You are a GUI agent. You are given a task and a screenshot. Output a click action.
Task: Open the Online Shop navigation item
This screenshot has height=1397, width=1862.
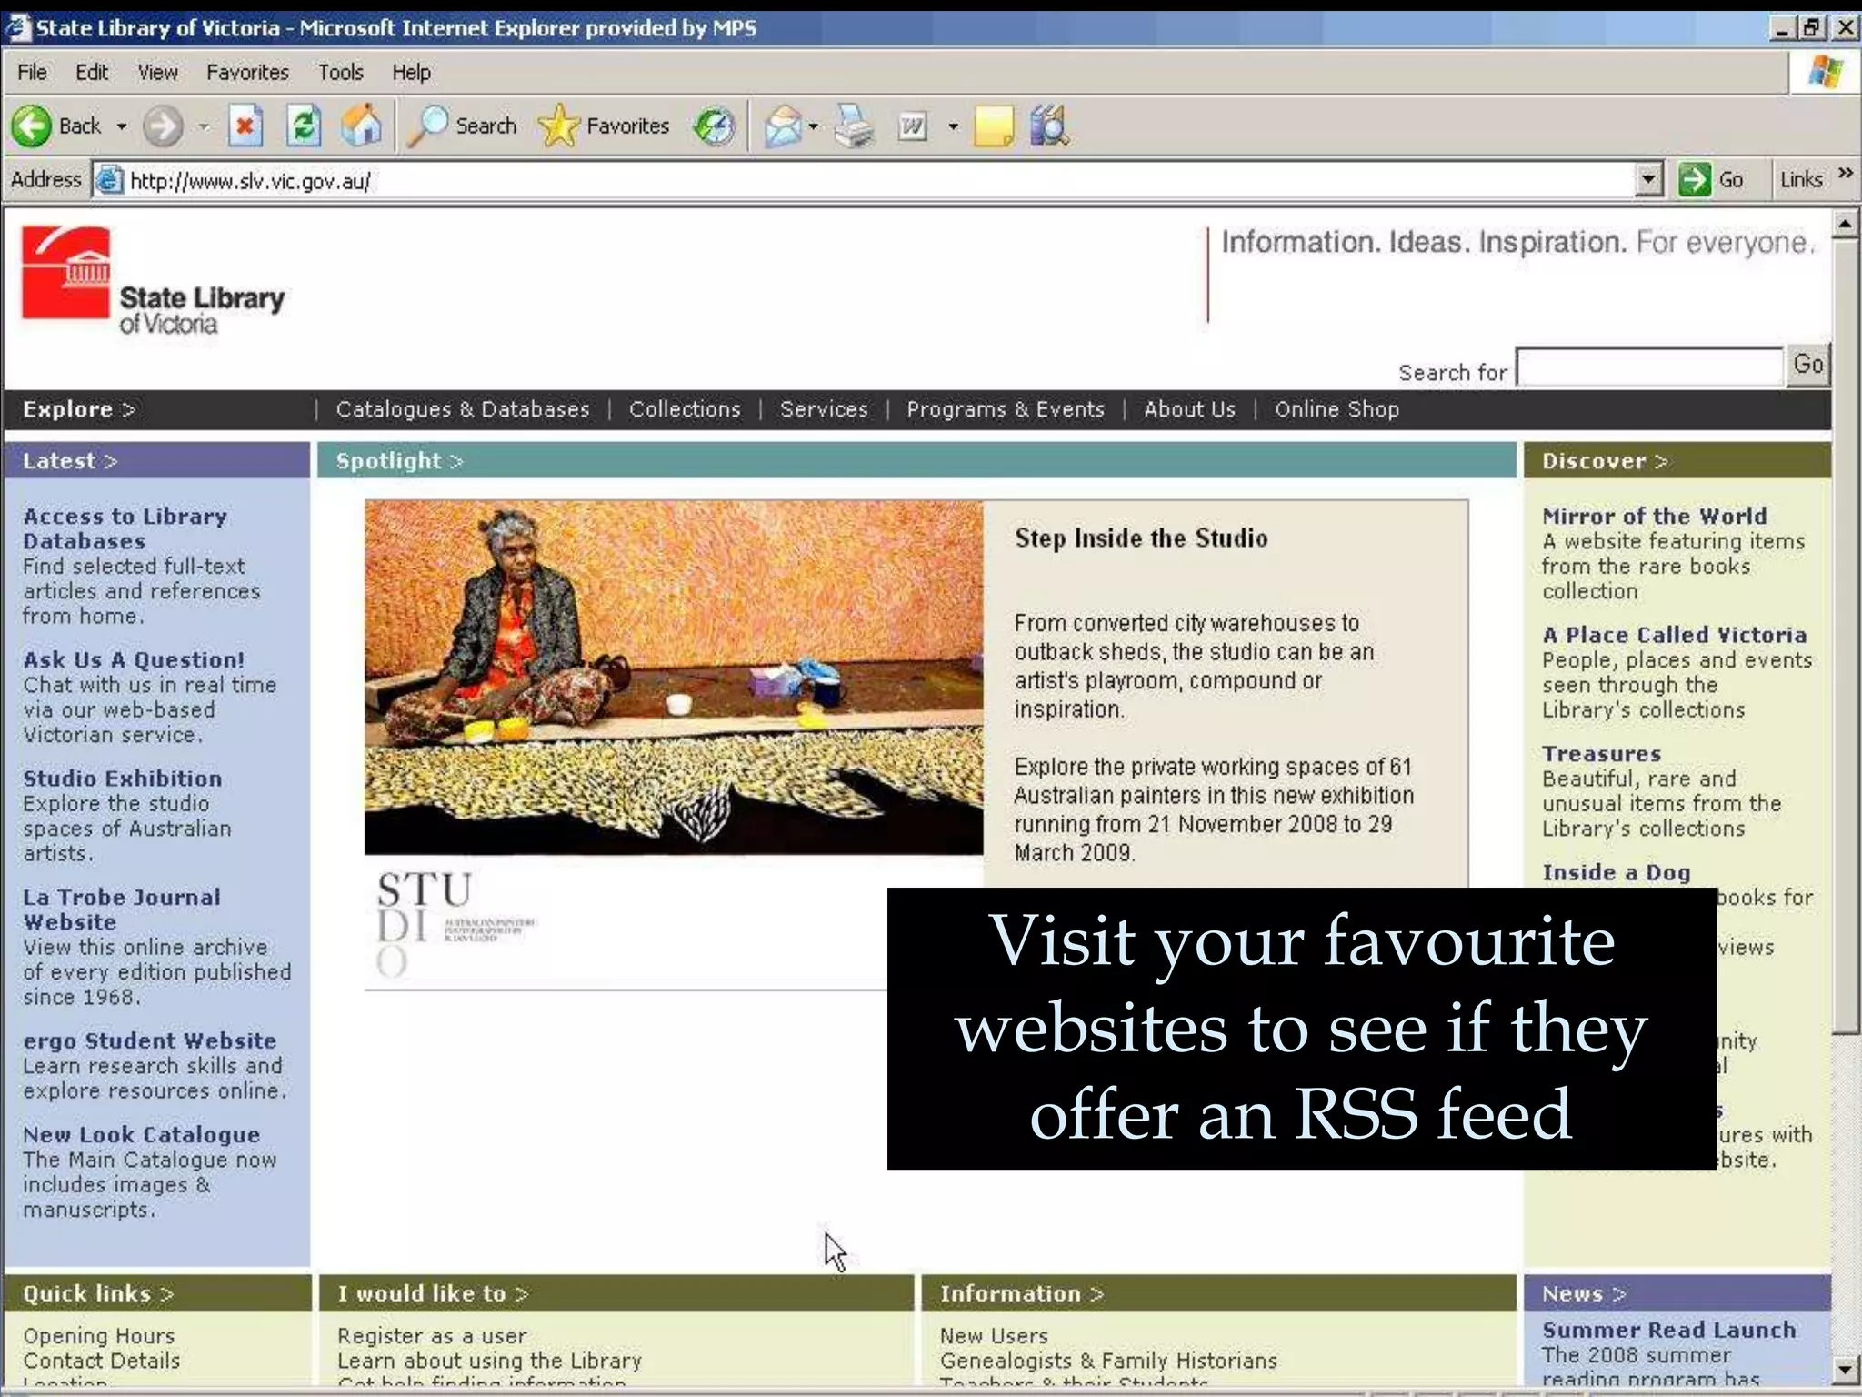tap(1336, 409)
